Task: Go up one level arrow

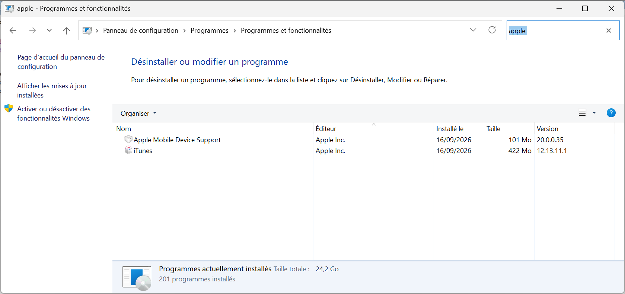Action: tap(67, 31)
